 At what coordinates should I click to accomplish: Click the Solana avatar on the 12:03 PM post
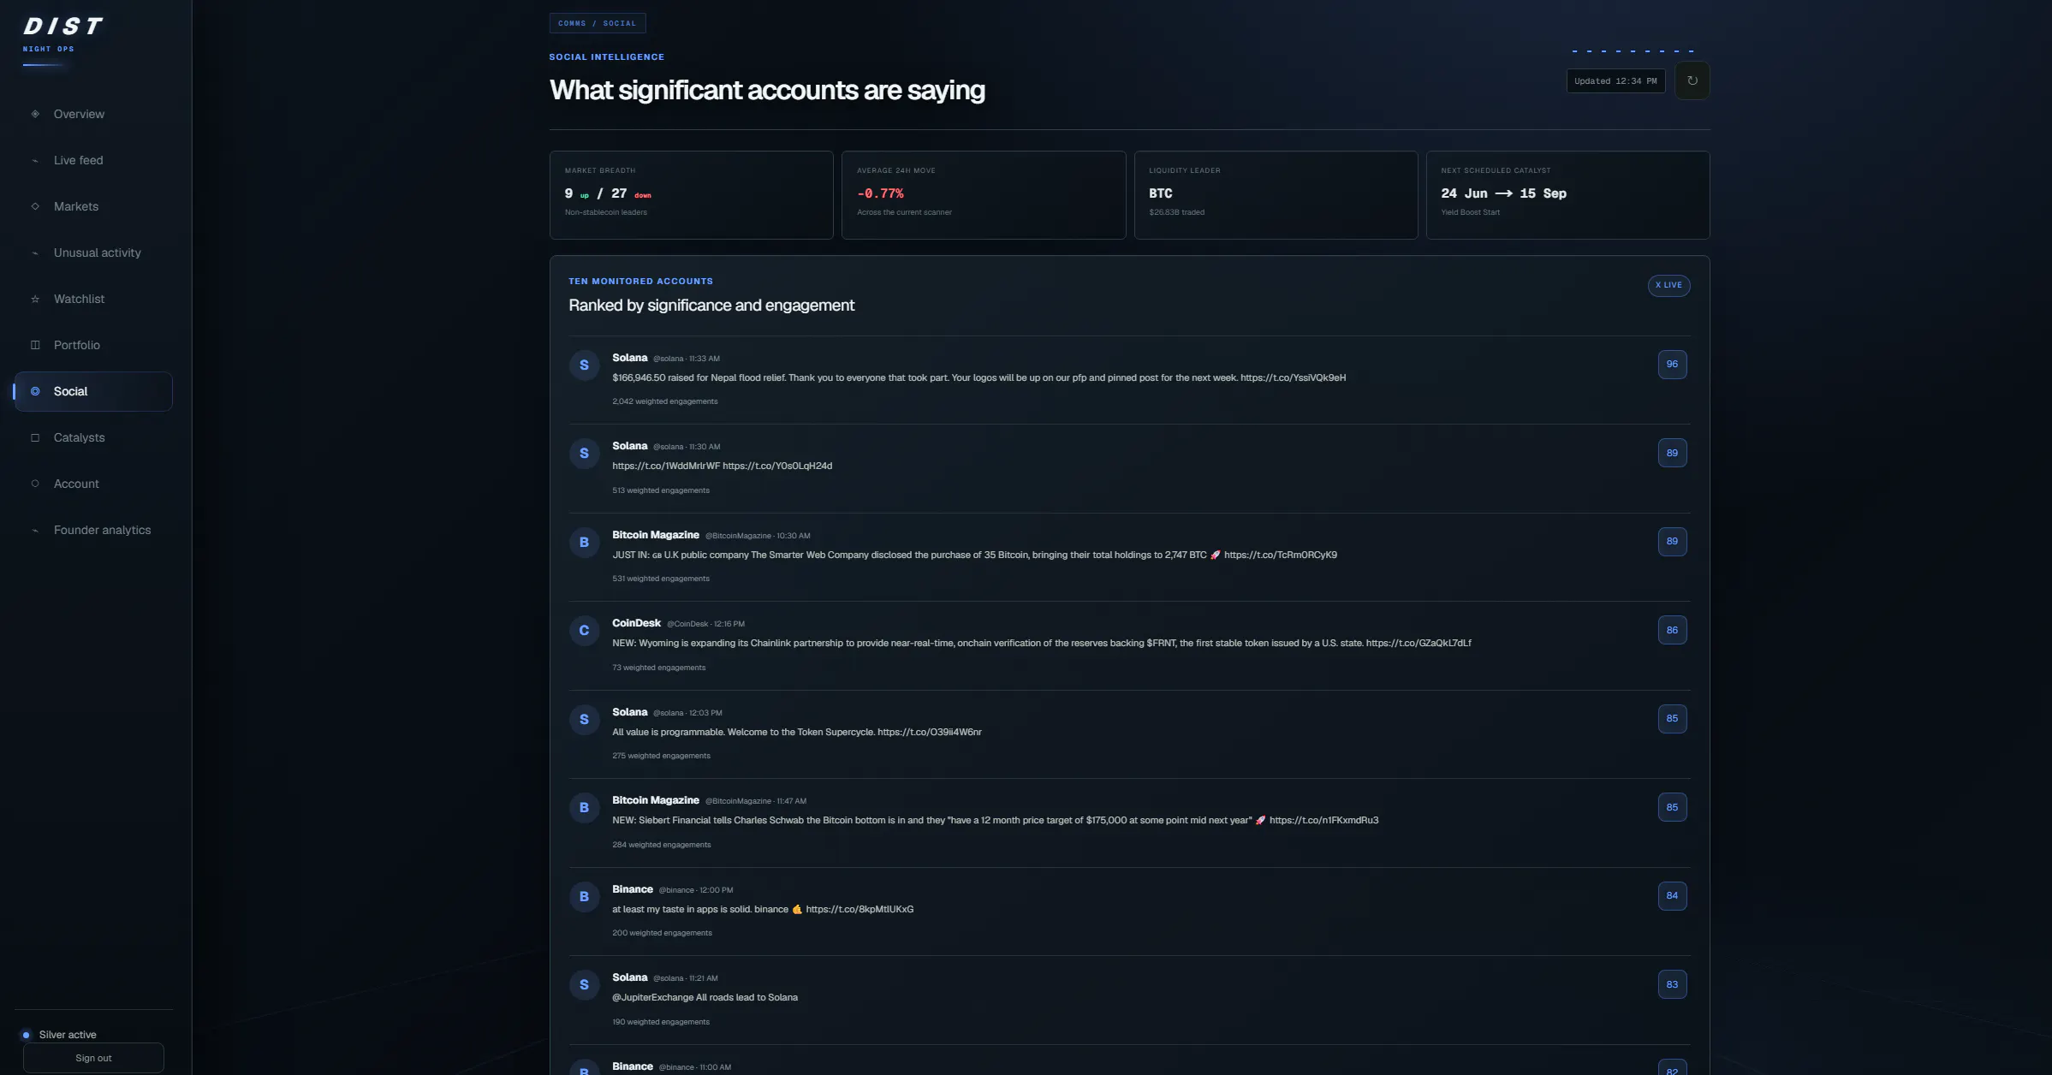(x=584, y=719)
